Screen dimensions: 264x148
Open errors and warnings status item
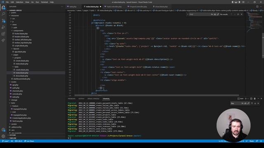[x=19, y=141]
